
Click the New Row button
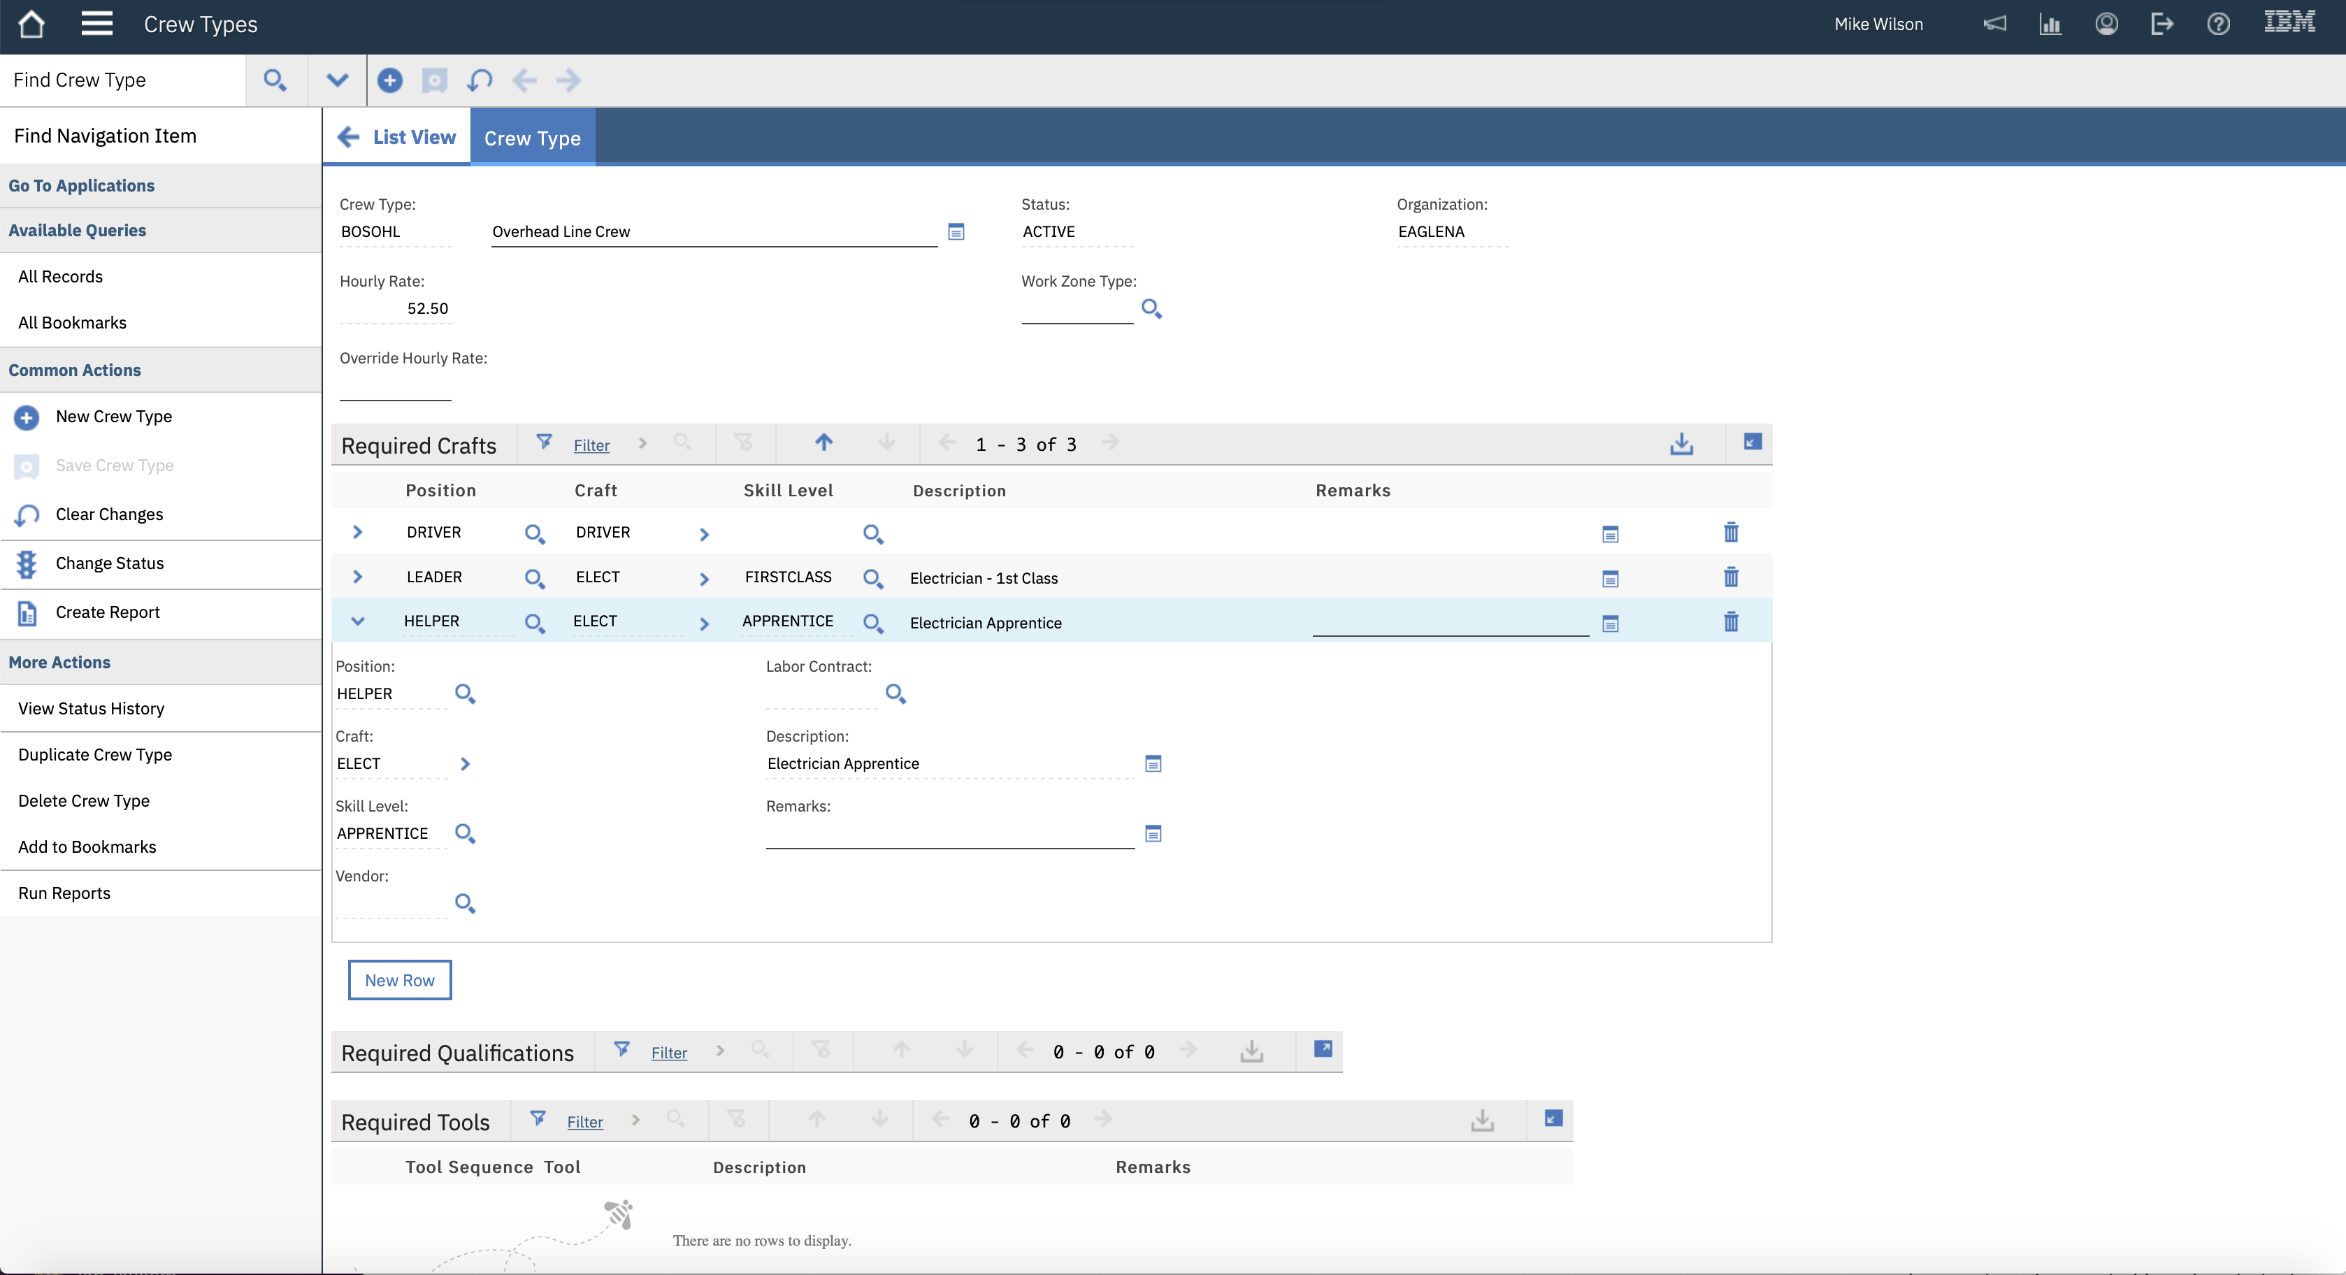click(x=399, y=980)
